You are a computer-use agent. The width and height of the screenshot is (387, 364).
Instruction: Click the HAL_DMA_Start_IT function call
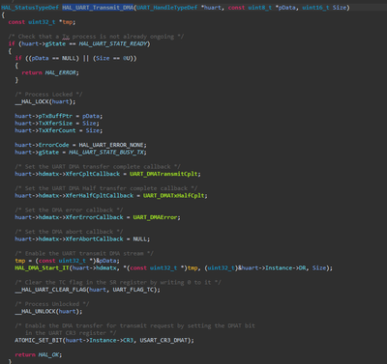(42, 268)
